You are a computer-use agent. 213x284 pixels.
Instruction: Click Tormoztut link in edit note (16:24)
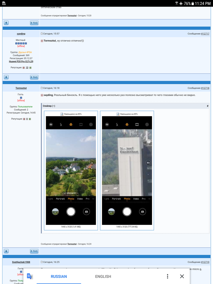pyautogui.click(x=72, y=244)
